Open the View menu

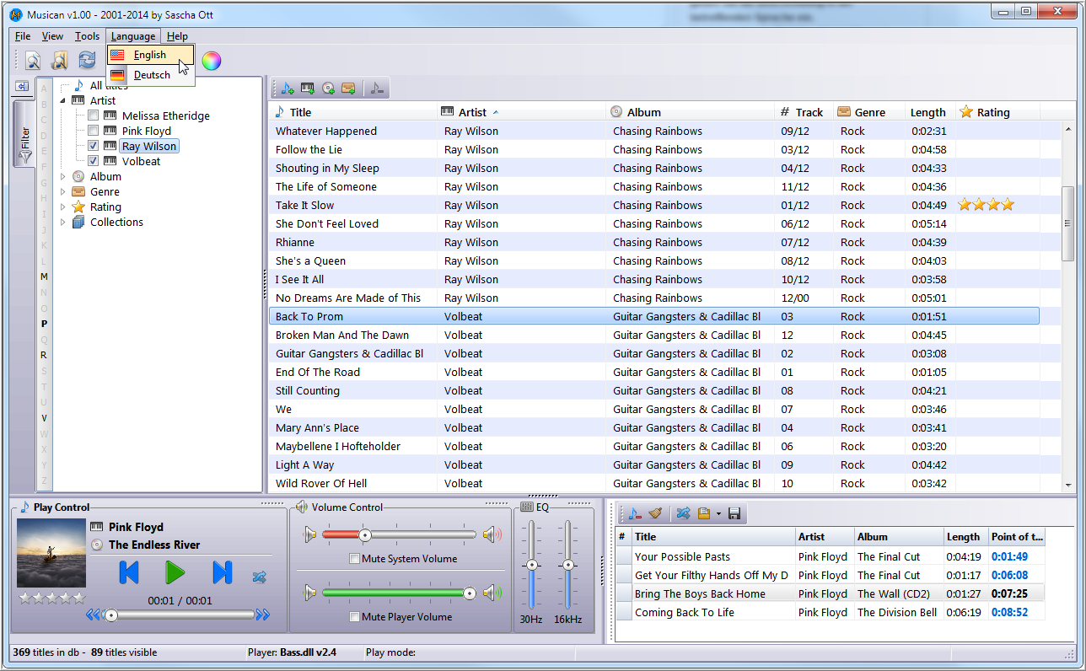(x=52, y=36)
